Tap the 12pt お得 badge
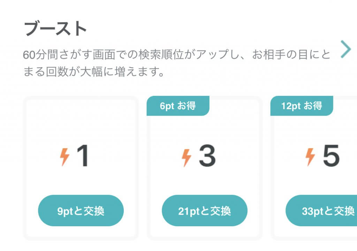 coord(302,106)
